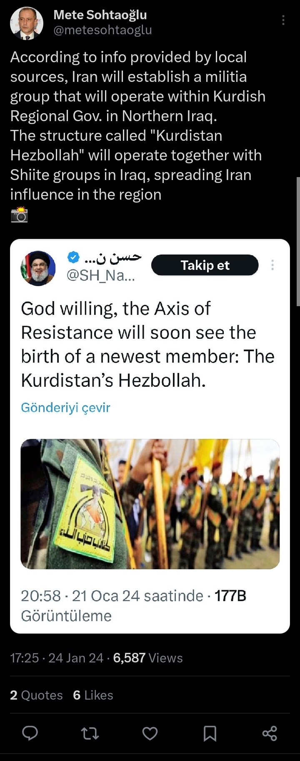Viewport: 300px width, 761px height.
Task: Open the quoted tweet's three-dot menu
Action: point(272,265)
